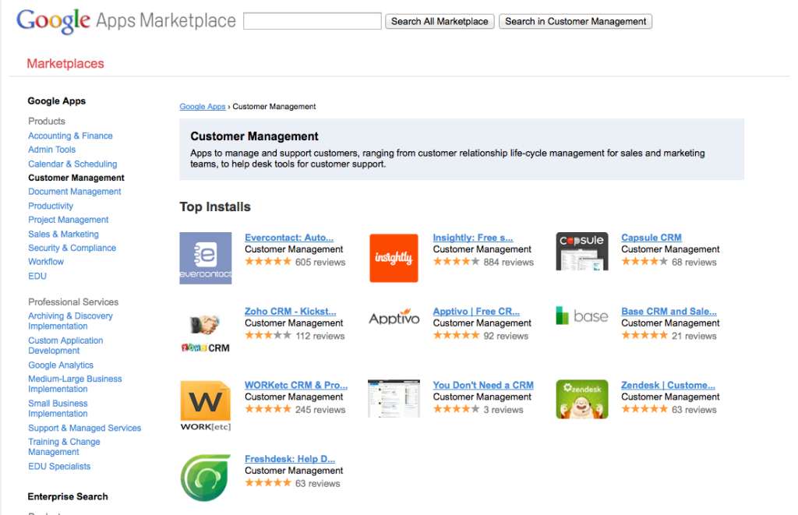Click the Search All Marketplace button
798x515 pixels.
click(440, 21)
